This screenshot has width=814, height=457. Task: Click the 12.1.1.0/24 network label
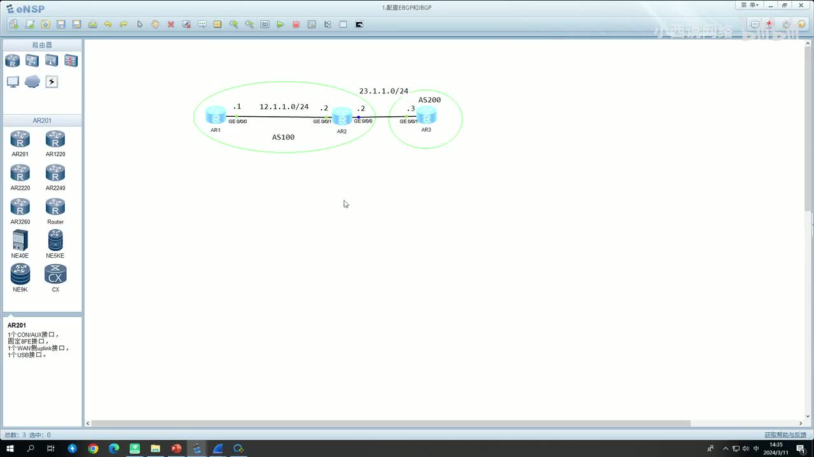[284, 107]
